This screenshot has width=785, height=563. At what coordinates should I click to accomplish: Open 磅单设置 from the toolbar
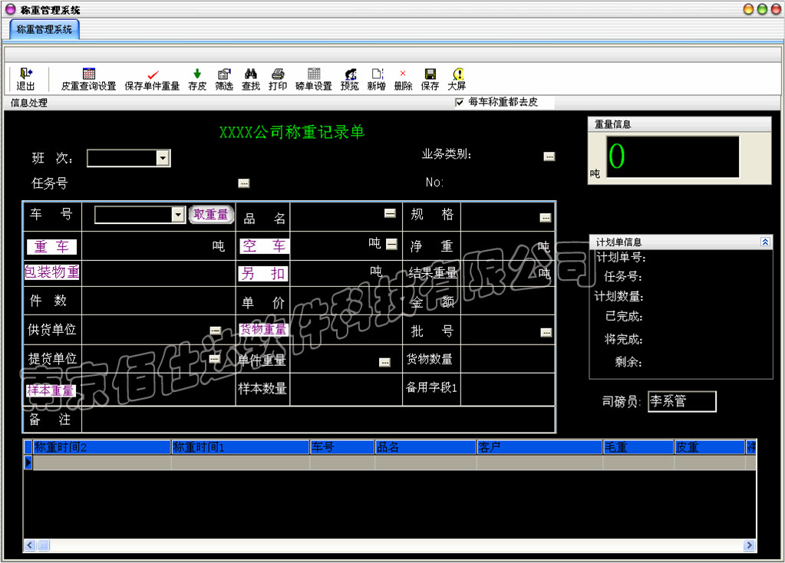coord(314,79)
